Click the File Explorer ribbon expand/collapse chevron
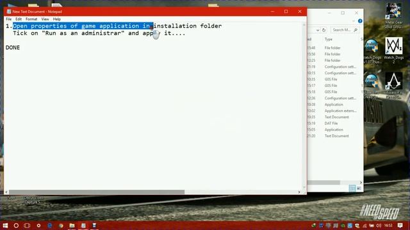Screen dimensions: 410x230 (x=354, y=21)
